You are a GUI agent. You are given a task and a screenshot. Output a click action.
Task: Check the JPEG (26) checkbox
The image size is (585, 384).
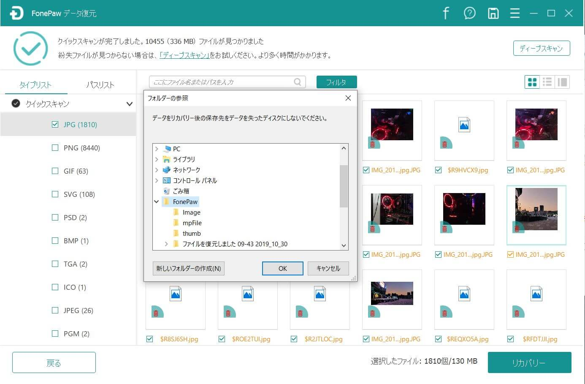click(x=55, y=310)
